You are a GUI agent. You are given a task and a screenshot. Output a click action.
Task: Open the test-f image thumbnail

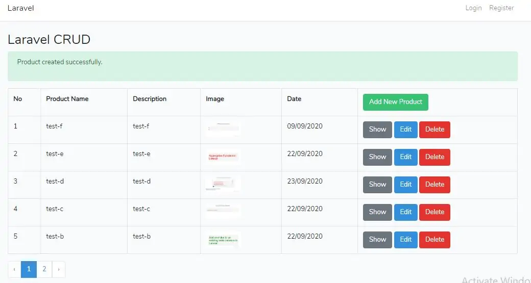(x=223, y=129)
